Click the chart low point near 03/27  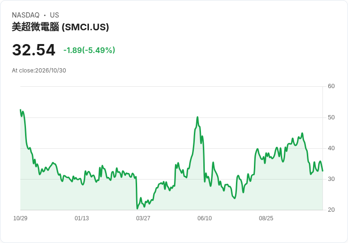point(137,208)
